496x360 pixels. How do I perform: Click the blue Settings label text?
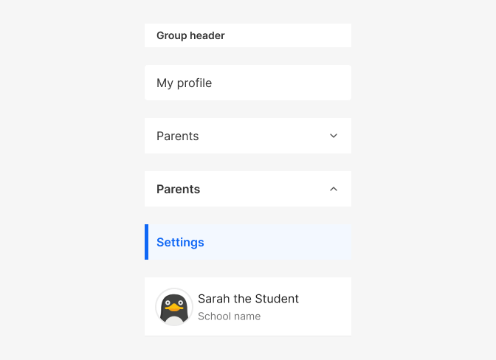(x=180, y=243)
